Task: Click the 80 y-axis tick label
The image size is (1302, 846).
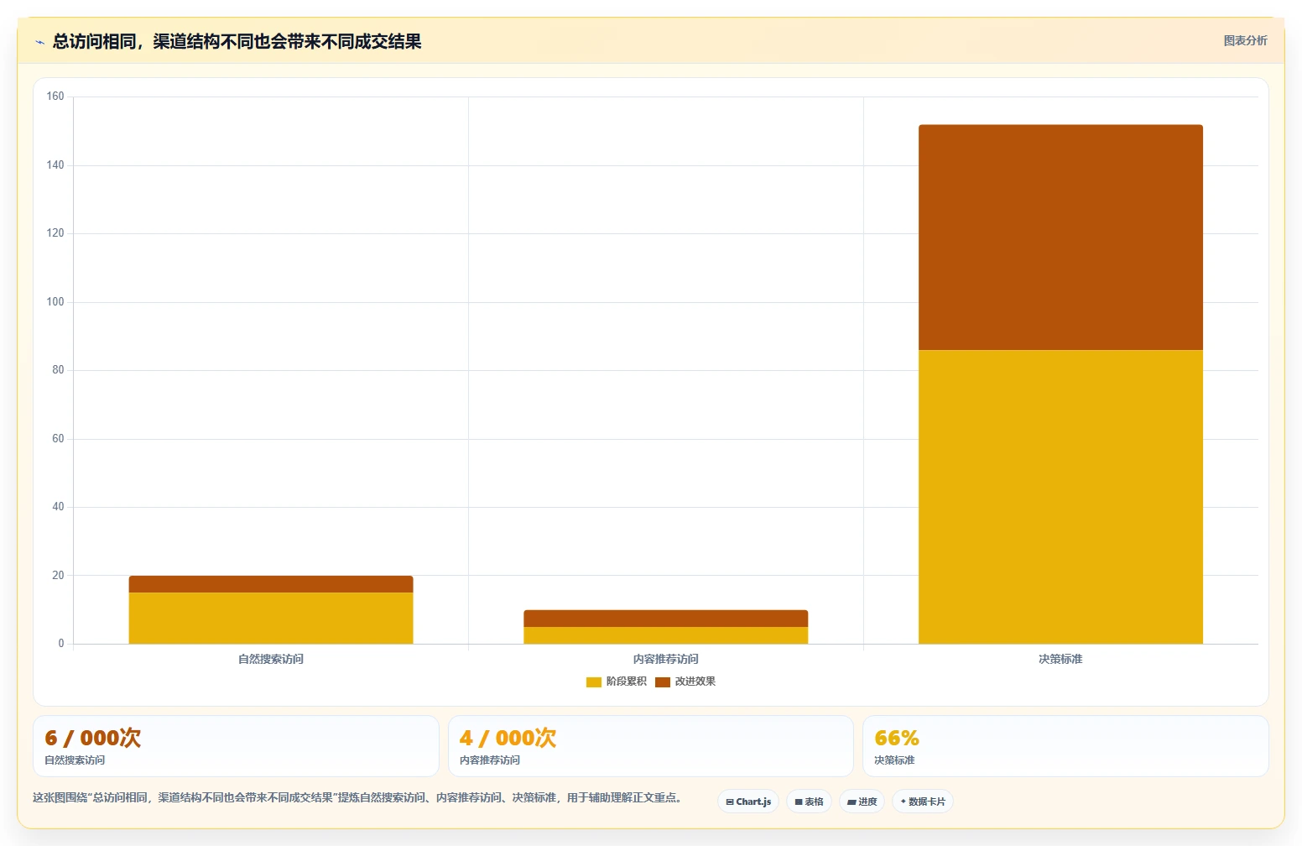Action: 58,370
